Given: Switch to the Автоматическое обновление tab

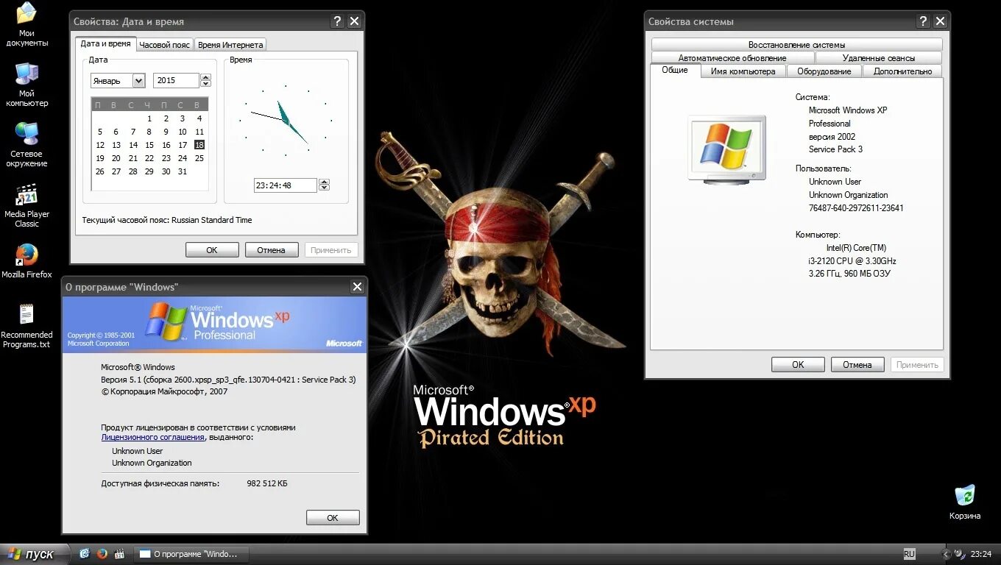Looking at the screenshot, I should [x=732, y=58].
